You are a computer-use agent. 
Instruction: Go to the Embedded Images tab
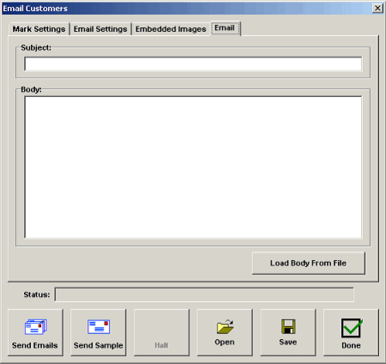coord(171,29)
